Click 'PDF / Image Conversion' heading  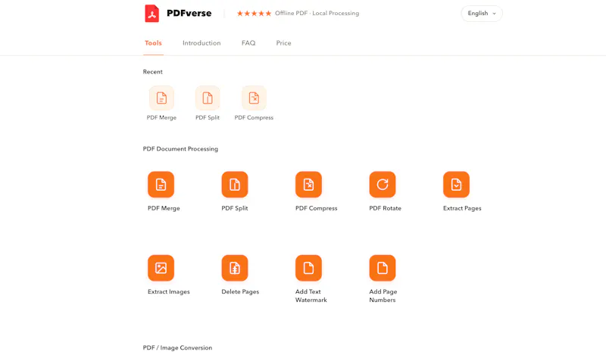(177, 348)
